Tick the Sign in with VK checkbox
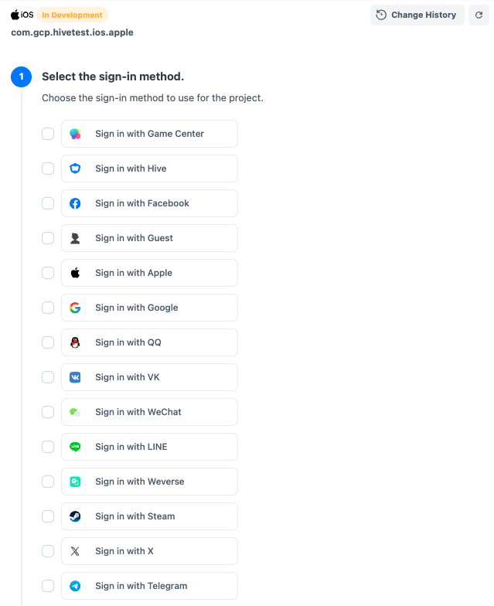Viewport: 494px width, 606px height. coord(48,377)
